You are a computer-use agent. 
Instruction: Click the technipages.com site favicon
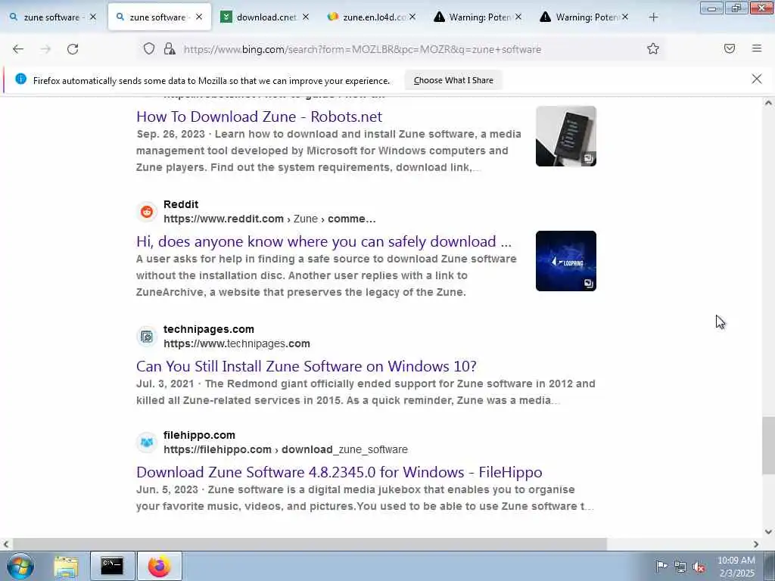click(147, 337)
